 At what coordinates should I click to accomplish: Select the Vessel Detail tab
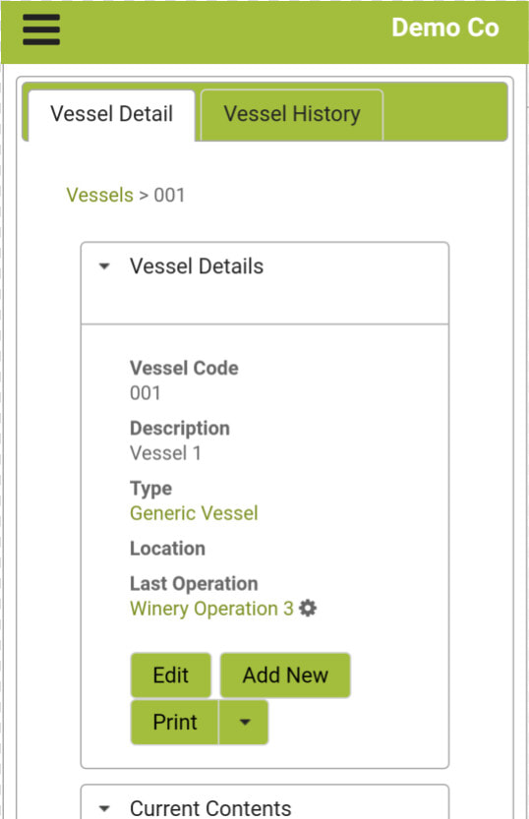(x=112, y=114)
